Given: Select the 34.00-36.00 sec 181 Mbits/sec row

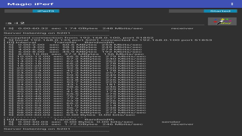Looking at the screenshot, I should point(75,85).
